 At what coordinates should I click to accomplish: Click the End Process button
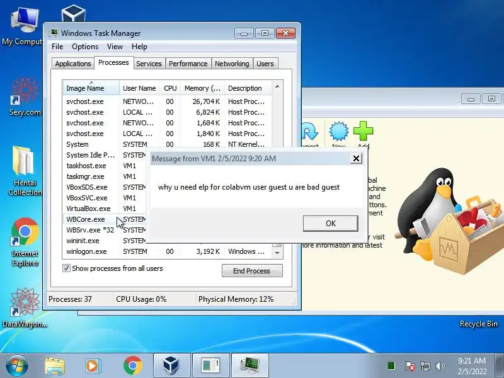pos(252,271)
